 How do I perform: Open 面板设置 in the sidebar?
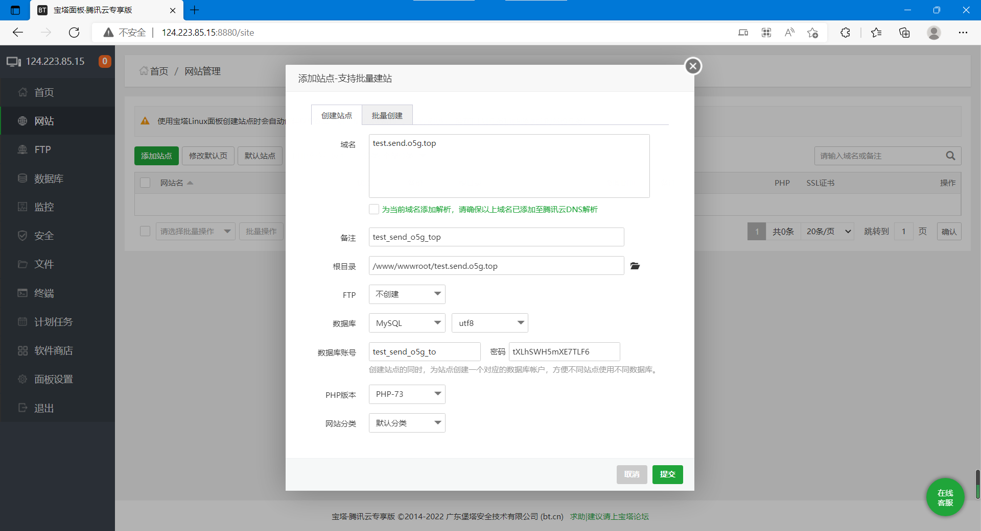pos(53,379)
